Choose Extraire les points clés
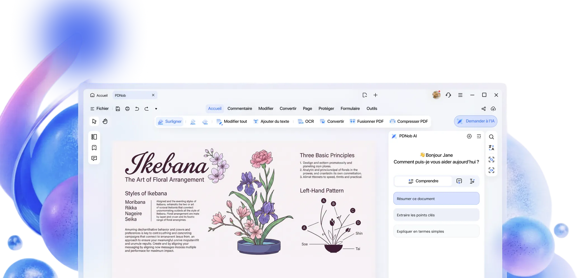The image size is (585, 278). click(436, 215)
